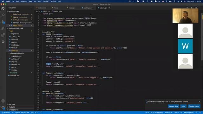Open Spotlight search in menu bar
The height and width of the screenshot is (114, 203).
click(178, 1)
